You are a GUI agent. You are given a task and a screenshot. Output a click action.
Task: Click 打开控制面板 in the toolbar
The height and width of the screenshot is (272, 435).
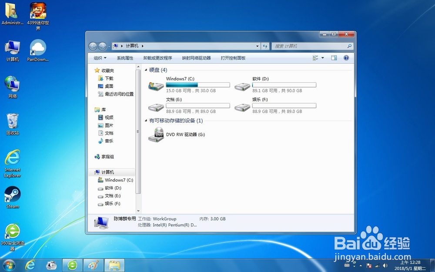233,58
